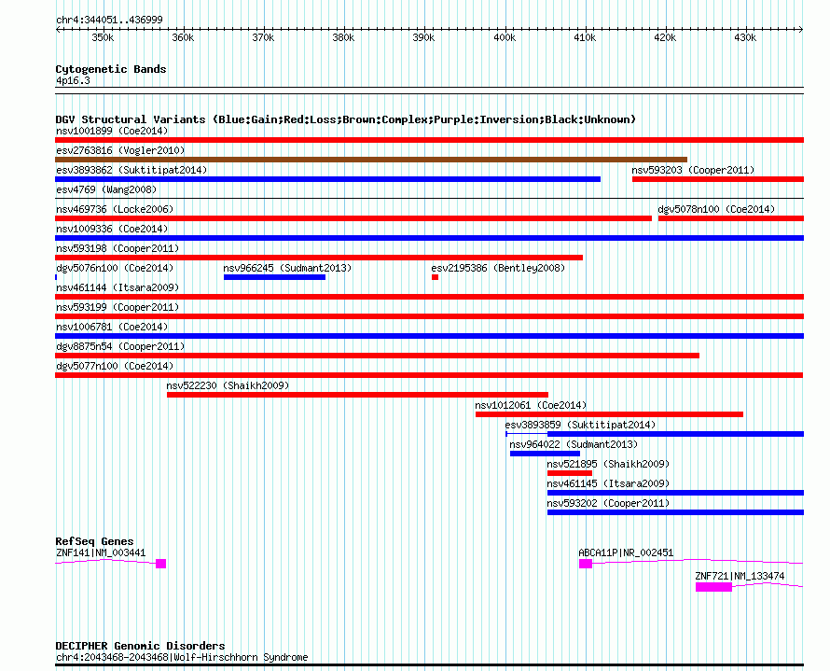This screenshot has width=830, height=671.
Task: Click the 350k ruler tick label
Action: point(103,38)
